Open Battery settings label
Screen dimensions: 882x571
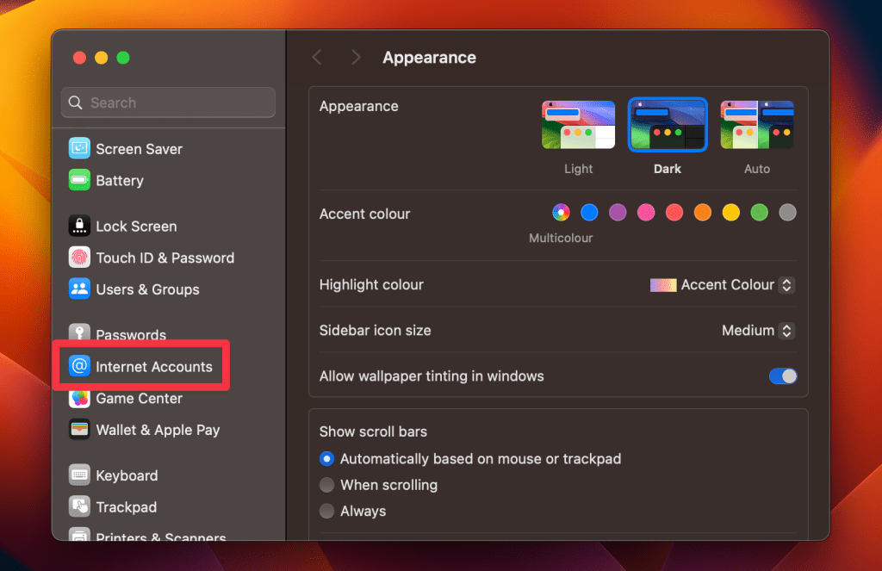pyautogui.click(x=120, y=181)
